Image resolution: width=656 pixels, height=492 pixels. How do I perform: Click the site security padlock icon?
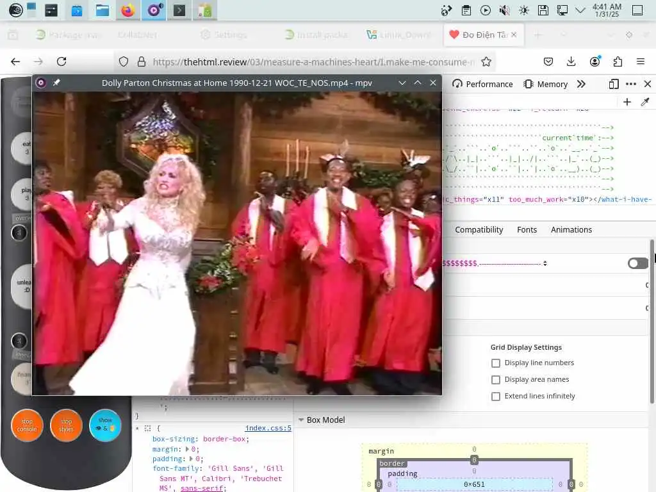tap(142, 62)
